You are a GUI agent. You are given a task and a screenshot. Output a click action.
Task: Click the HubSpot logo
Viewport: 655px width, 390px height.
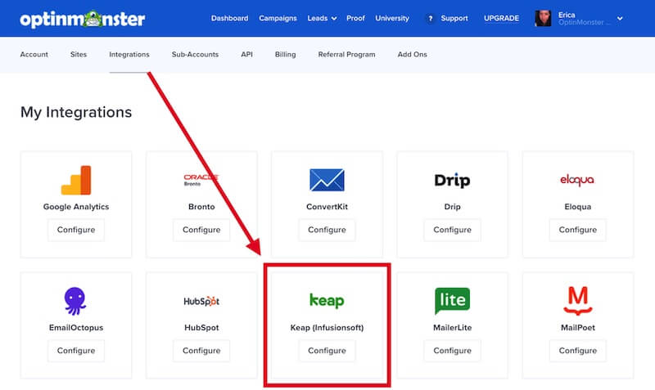click(201, 301)
